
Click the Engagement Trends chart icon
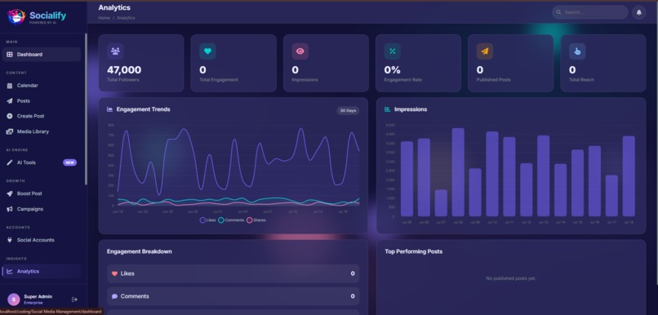point(110,109)
